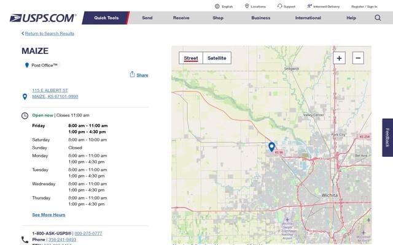Click MAIZE, KS 67101-9998 link
This screenshot has width=393, height=245.
pos(55,97)
